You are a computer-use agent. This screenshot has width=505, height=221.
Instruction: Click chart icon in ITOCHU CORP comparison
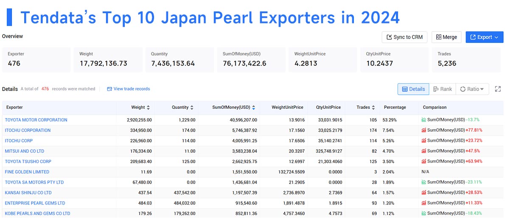424,141
